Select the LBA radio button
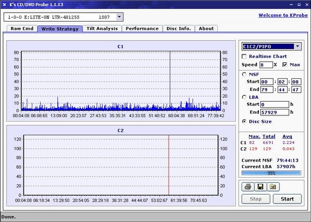Screen dimensions: 311x222 click(x=244, y=97)
